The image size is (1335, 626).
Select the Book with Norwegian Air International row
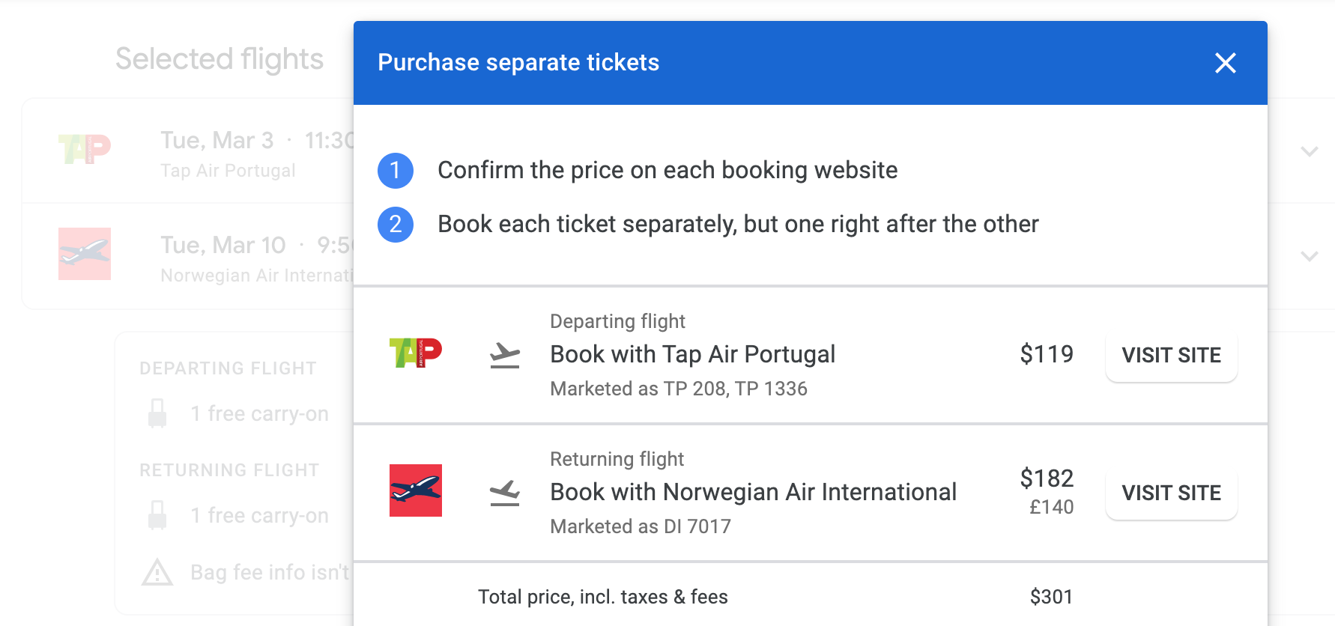(x=753, y=492)
